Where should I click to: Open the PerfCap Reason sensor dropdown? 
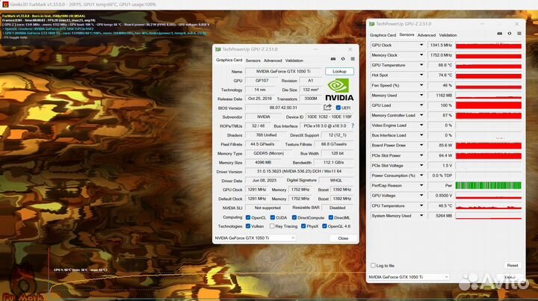(421, 185)
